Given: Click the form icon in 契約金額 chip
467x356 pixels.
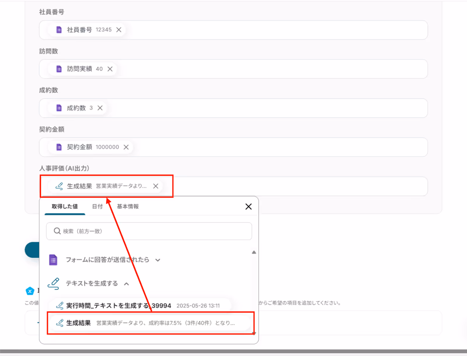Looking at the screenshot, I should (x=59, y=147).
